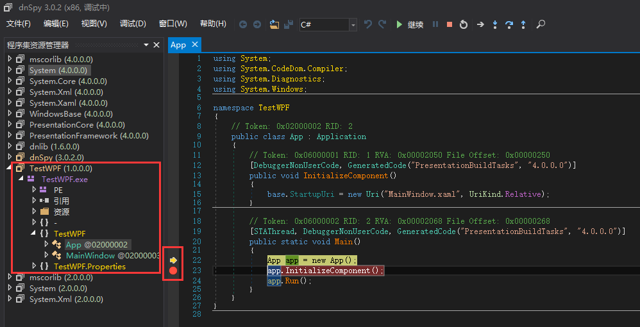Expand System.Core (4.0.0.0) node
640x327 pixels.
(x=10, y=81)
